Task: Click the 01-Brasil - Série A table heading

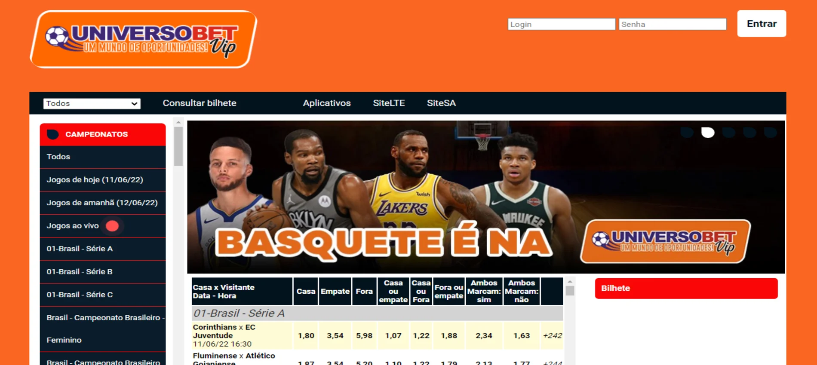Action: pyautogui.click(x=378, y=313)
